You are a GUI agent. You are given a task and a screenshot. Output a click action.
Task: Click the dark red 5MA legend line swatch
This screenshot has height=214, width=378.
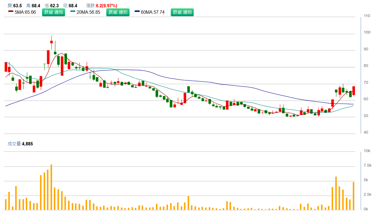(11, 11)
